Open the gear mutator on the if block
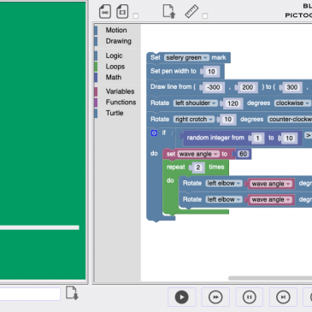The image size is (312, 312). pos(154,132)
